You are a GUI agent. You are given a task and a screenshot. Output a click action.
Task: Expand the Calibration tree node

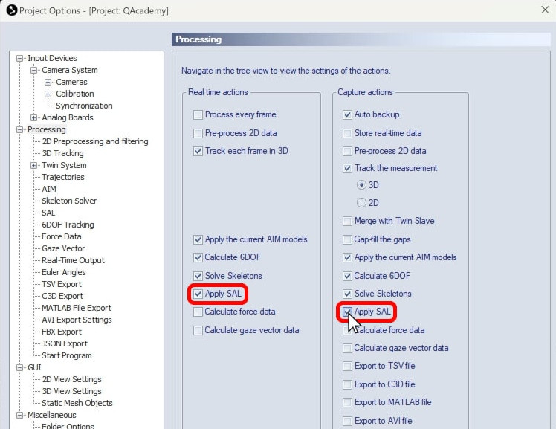pos(48,94)
